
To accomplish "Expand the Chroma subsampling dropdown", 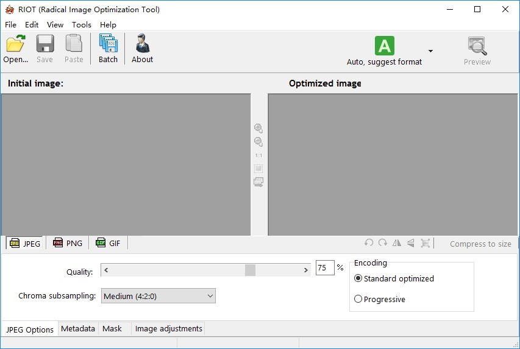I will 158,296.
